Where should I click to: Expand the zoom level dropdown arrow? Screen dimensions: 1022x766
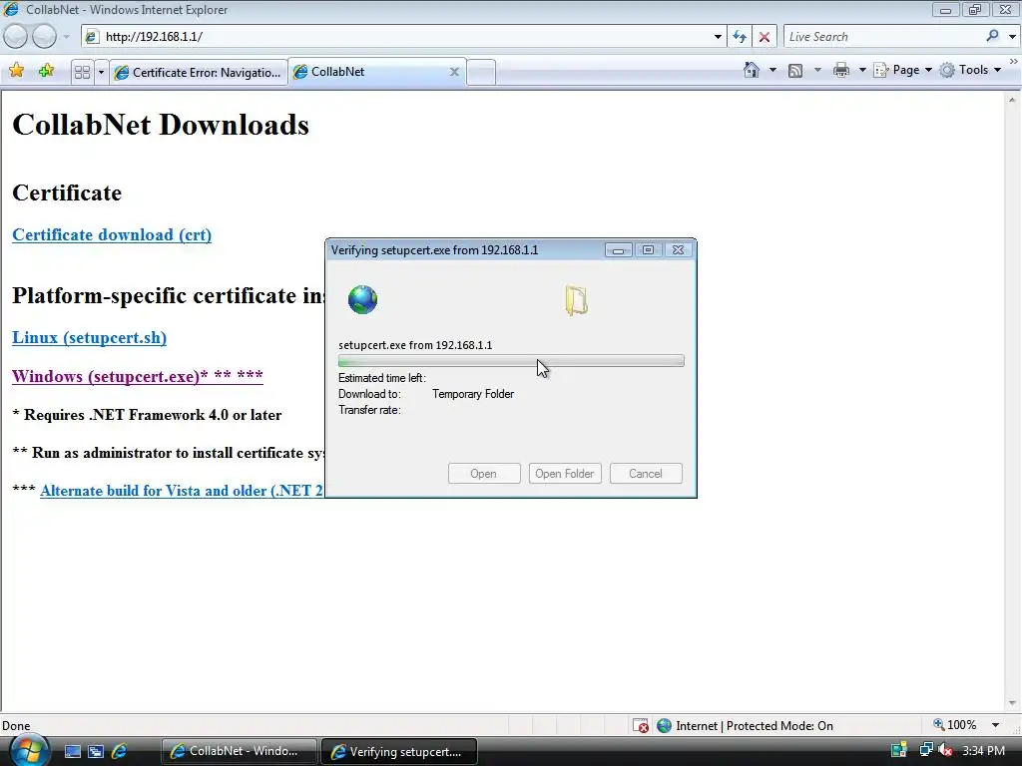point(995,725)
